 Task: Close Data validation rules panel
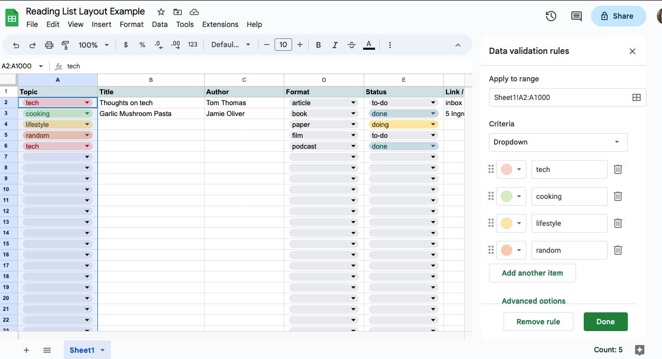(x=632, y=51)
